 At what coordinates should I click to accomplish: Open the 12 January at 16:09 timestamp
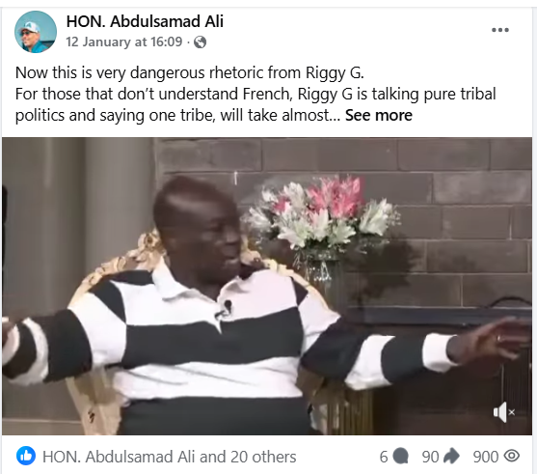click(124, 42)
